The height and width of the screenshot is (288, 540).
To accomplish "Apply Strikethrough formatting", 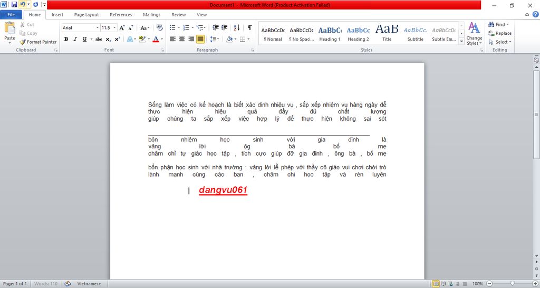I will [x=99, y=39].
